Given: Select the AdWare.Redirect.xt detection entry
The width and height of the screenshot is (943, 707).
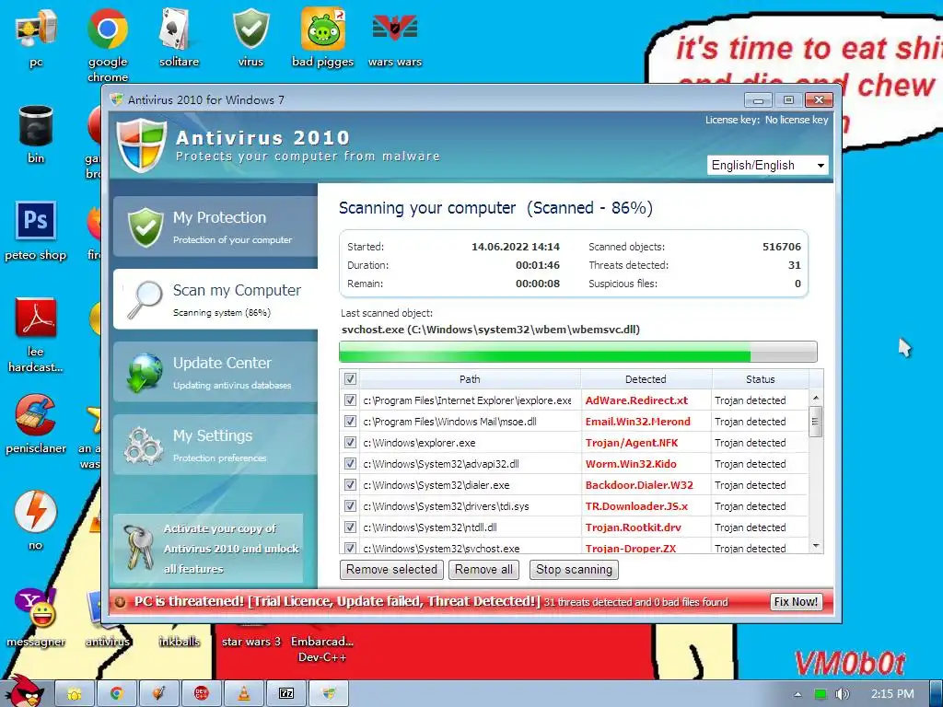Looking at the screenshot, I should [636, 400].
